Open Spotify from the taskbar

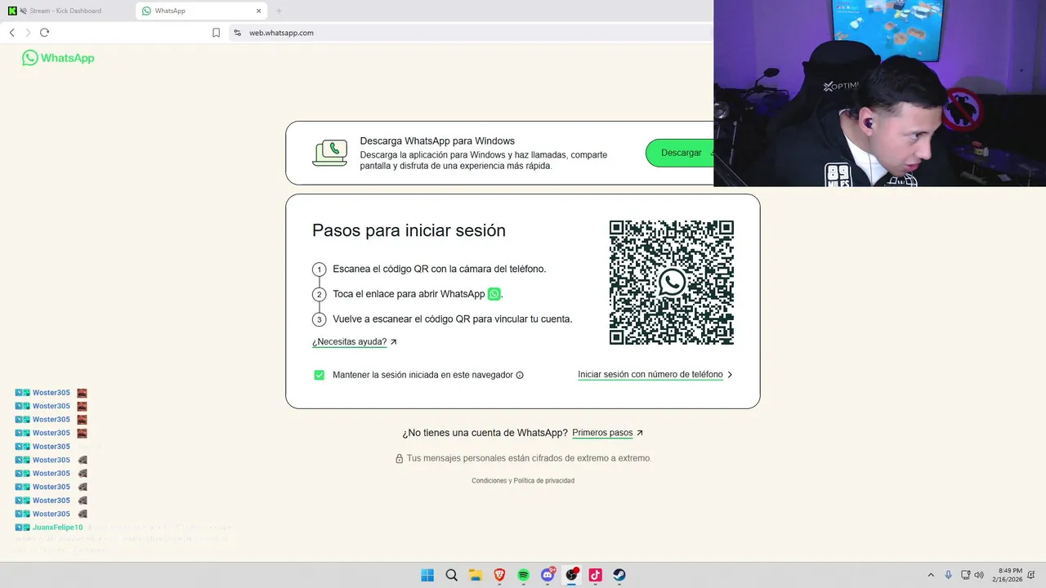point(524,575)
